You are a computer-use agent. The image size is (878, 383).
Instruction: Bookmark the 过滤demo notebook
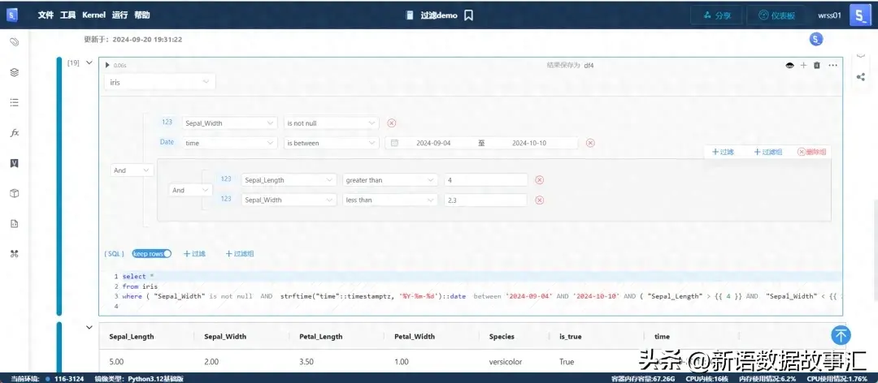point(469,15)
